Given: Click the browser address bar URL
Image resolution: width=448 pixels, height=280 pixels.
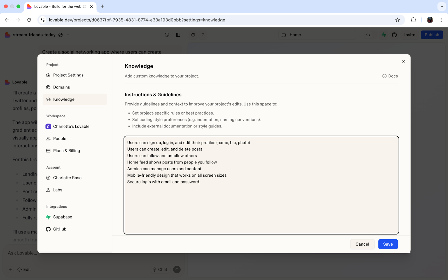Looking at the screenshot, I should pos(137,20).
